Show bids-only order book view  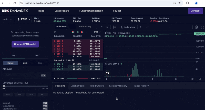(x=78, y=32)
